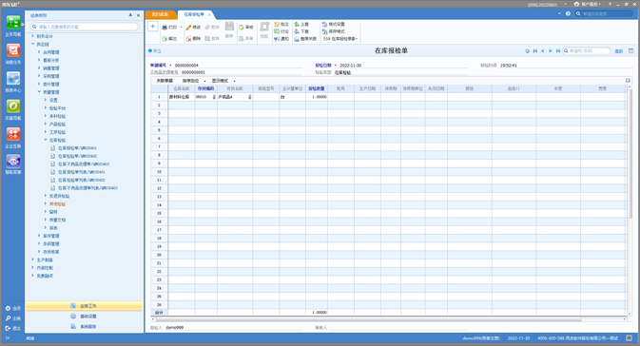Click the Export (输出) toolbar icon

pyautogui.click(x=165, y=39)
